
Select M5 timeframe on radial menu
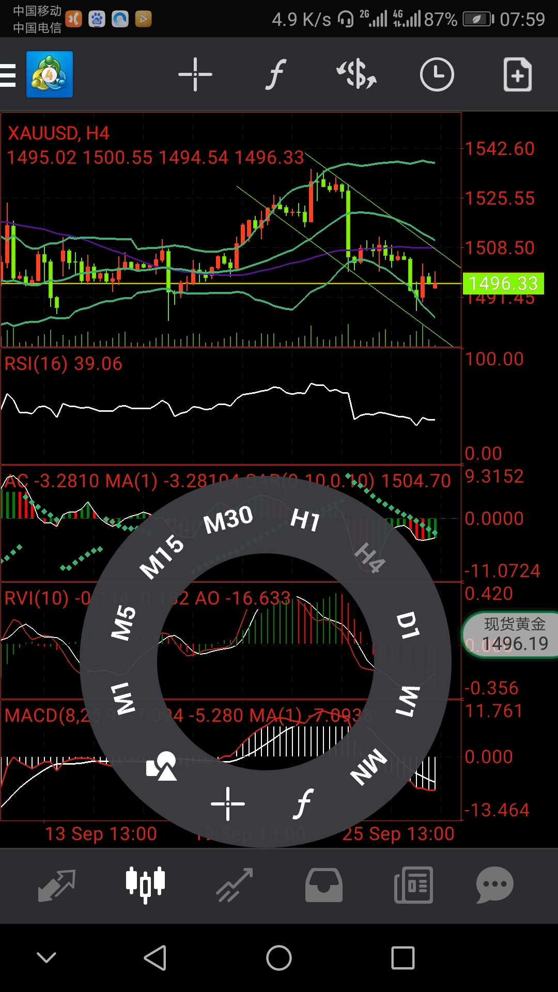pos(123,623)
